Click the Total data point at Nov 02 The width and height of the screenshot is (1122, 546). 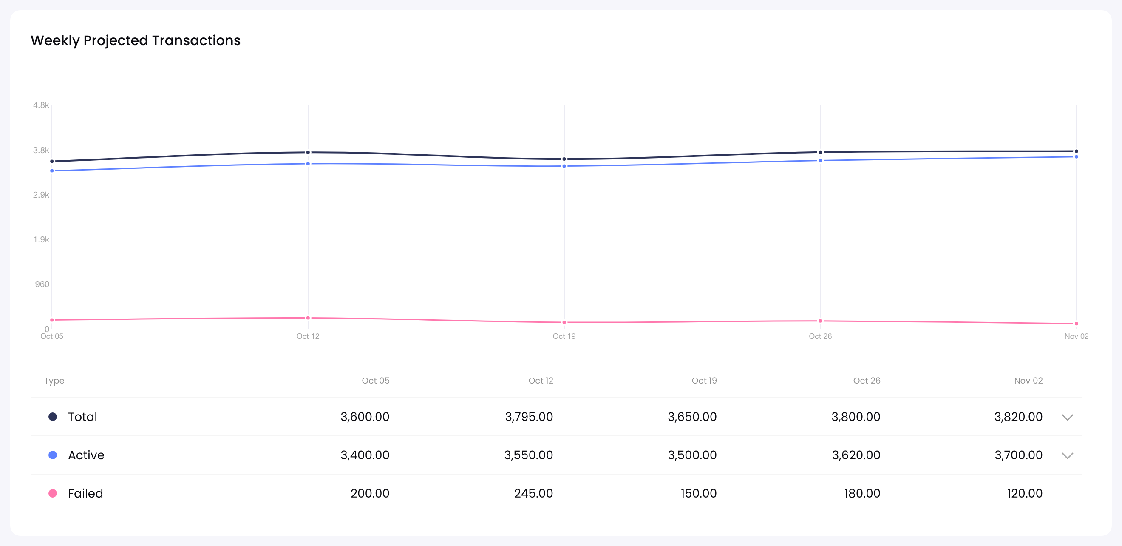pyautogui.click(x=1076, y=151)
